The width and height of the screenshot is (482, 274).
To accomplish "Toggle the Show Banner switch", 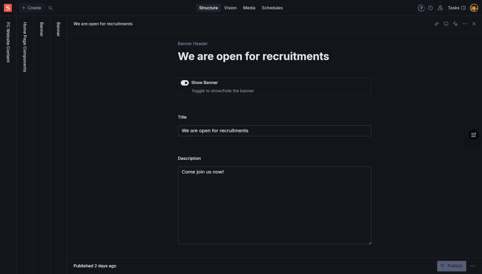I will coord(185,83).
